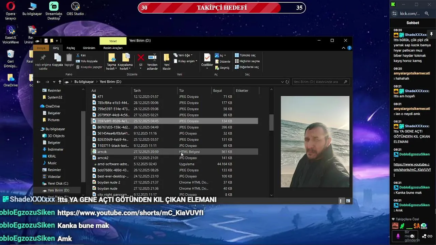The height and width of the screenshot is (245, 436).
Task: Sort by Boyut column header
Action: pyautogui.click(x=223, y=91)
